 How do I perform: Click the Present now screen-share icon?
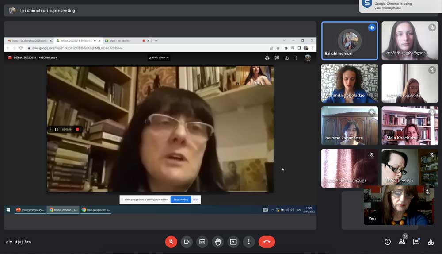tap(233, 242)
